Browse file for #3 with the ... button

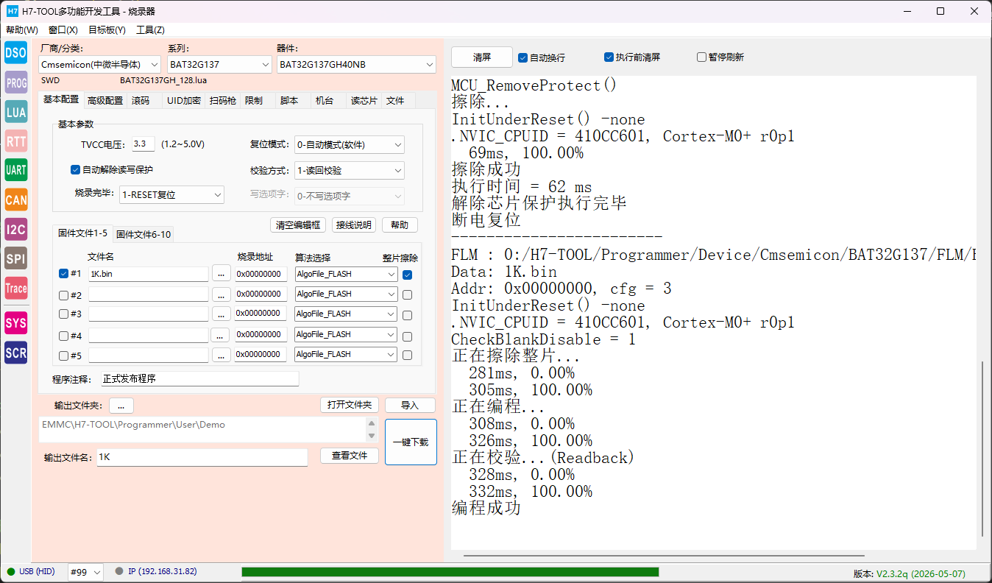coord(222,314)
